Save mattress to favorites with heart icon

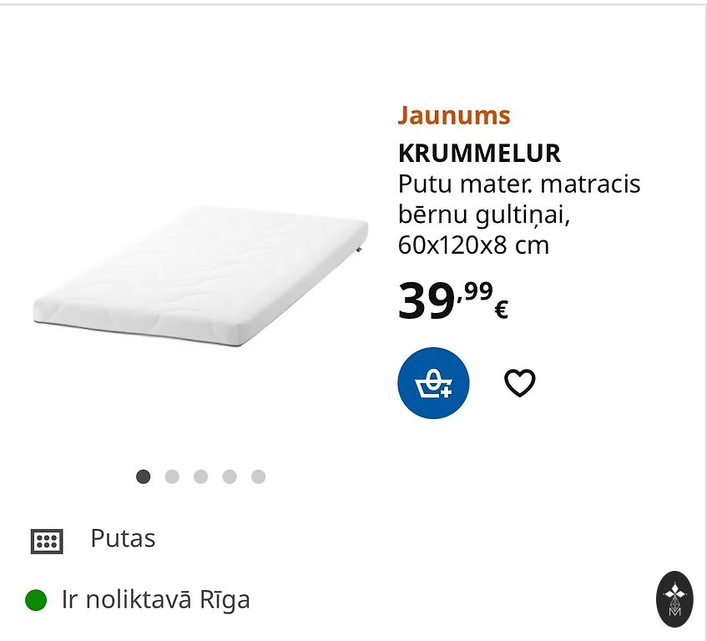pyautogui.click(x=519, y=383)
